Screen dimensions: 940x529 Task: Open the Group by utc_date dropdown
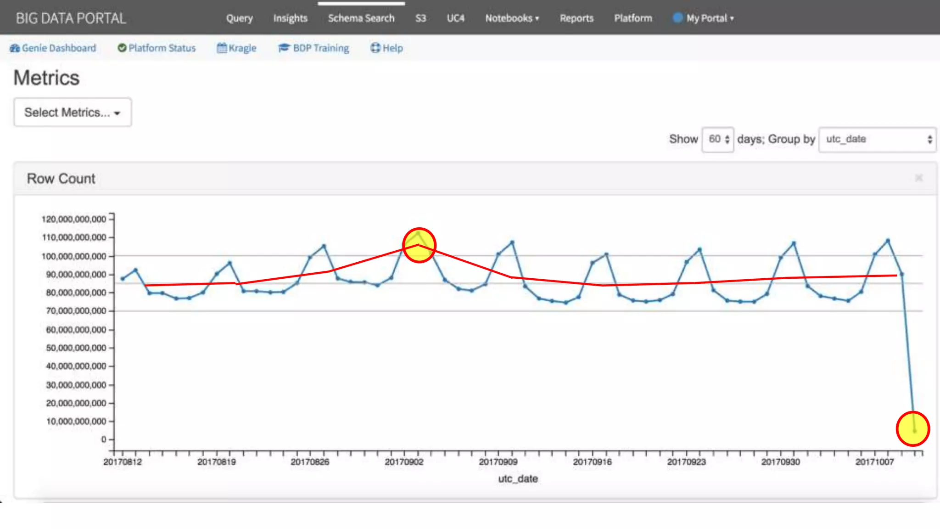coord(878,139)
